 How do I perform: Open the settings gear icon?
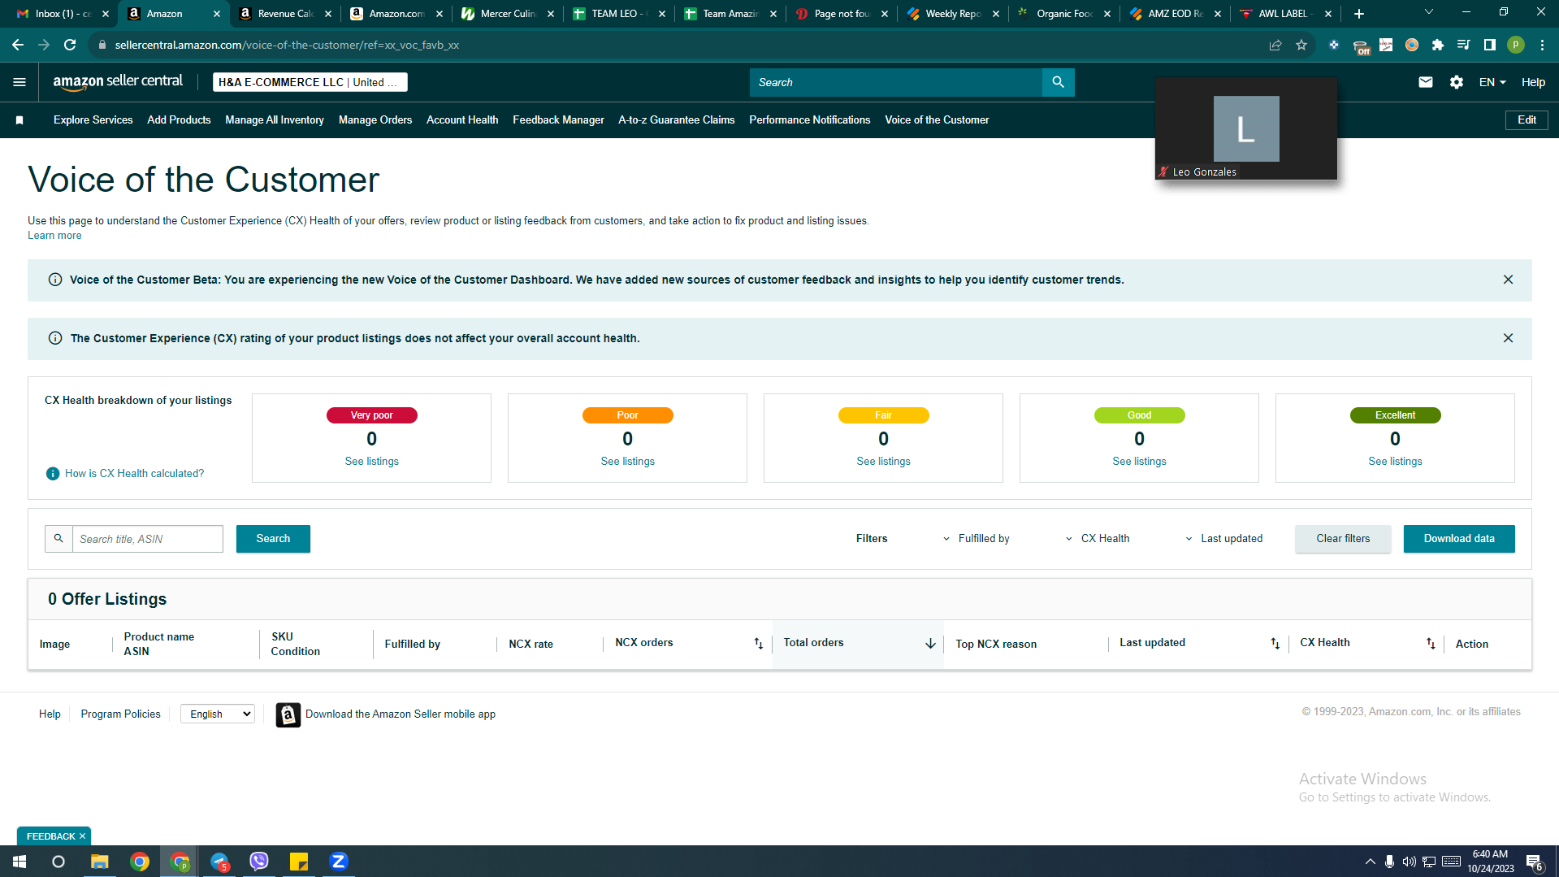1457,82
